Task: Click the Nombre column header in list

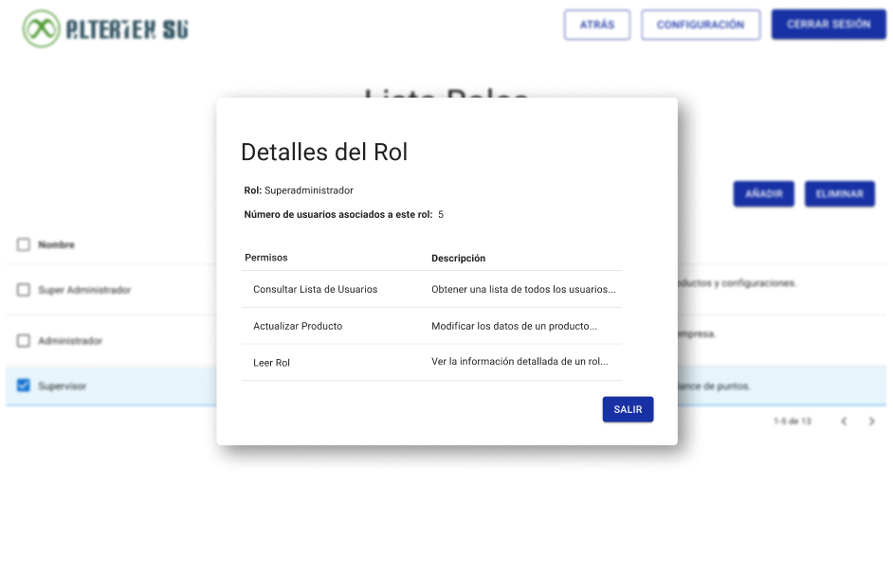Action: 56,244
